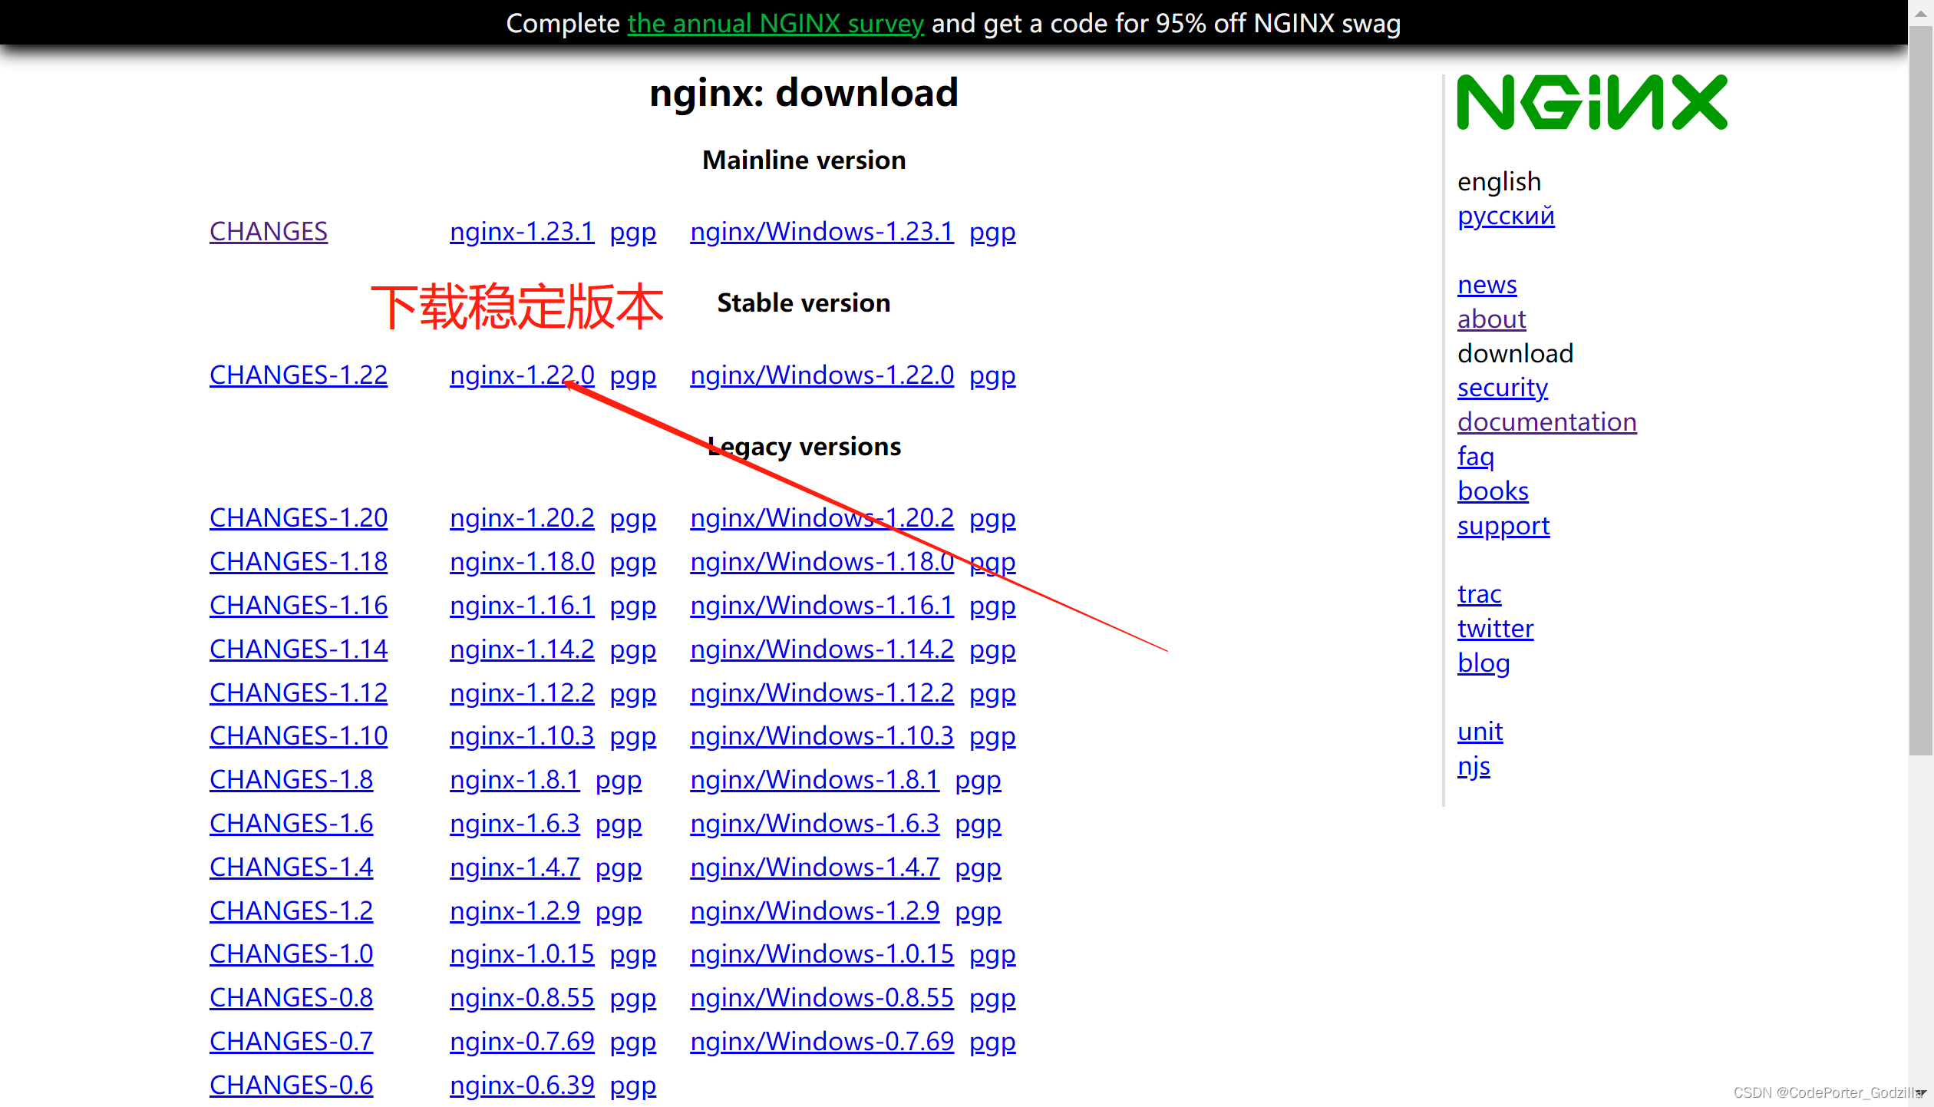This screenshot has height=1107, width=1934.
Task: Download nginx-1.23.1 mainline source
Action: 521,232
